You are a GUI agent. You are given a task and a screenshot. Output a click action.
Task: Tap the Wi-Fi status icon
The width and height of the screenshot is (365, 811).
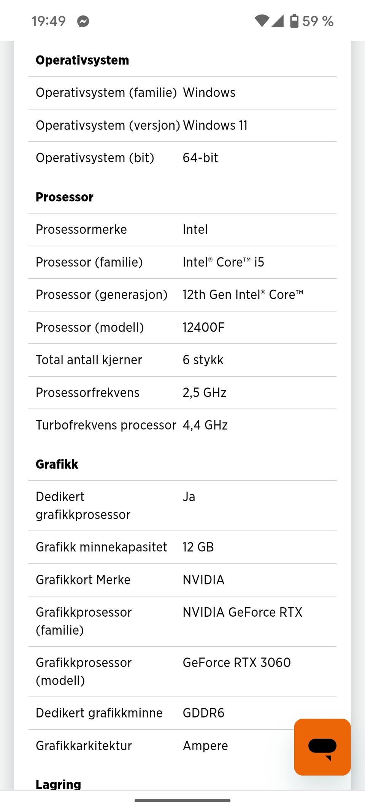pyautogui.click(x=262, y=21)
